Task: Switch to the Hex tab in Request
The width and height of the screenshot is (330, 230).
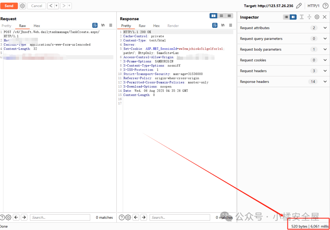Action: 37,26
